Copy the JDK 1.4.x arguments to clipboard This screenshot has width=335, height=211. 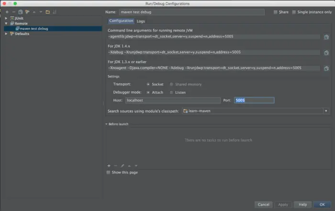(326, 53)
